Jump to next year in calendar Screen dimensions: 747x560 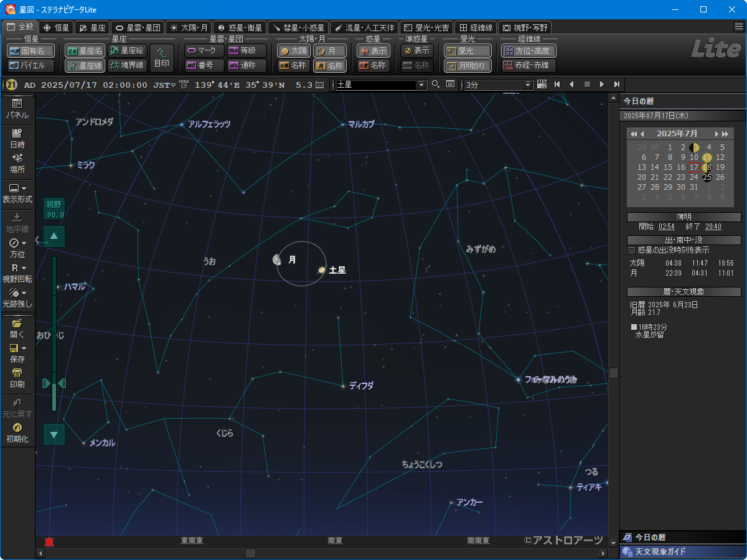click(726, 134)
